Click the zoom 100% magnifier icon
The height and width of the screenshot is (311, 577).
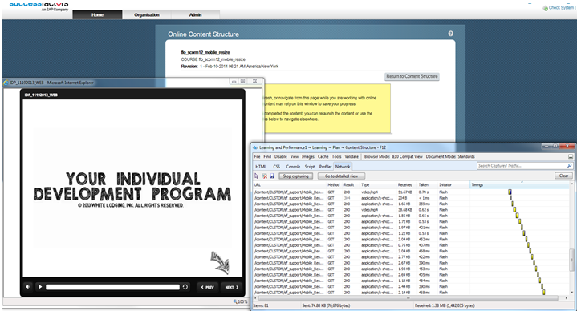[x=235, y=301]
